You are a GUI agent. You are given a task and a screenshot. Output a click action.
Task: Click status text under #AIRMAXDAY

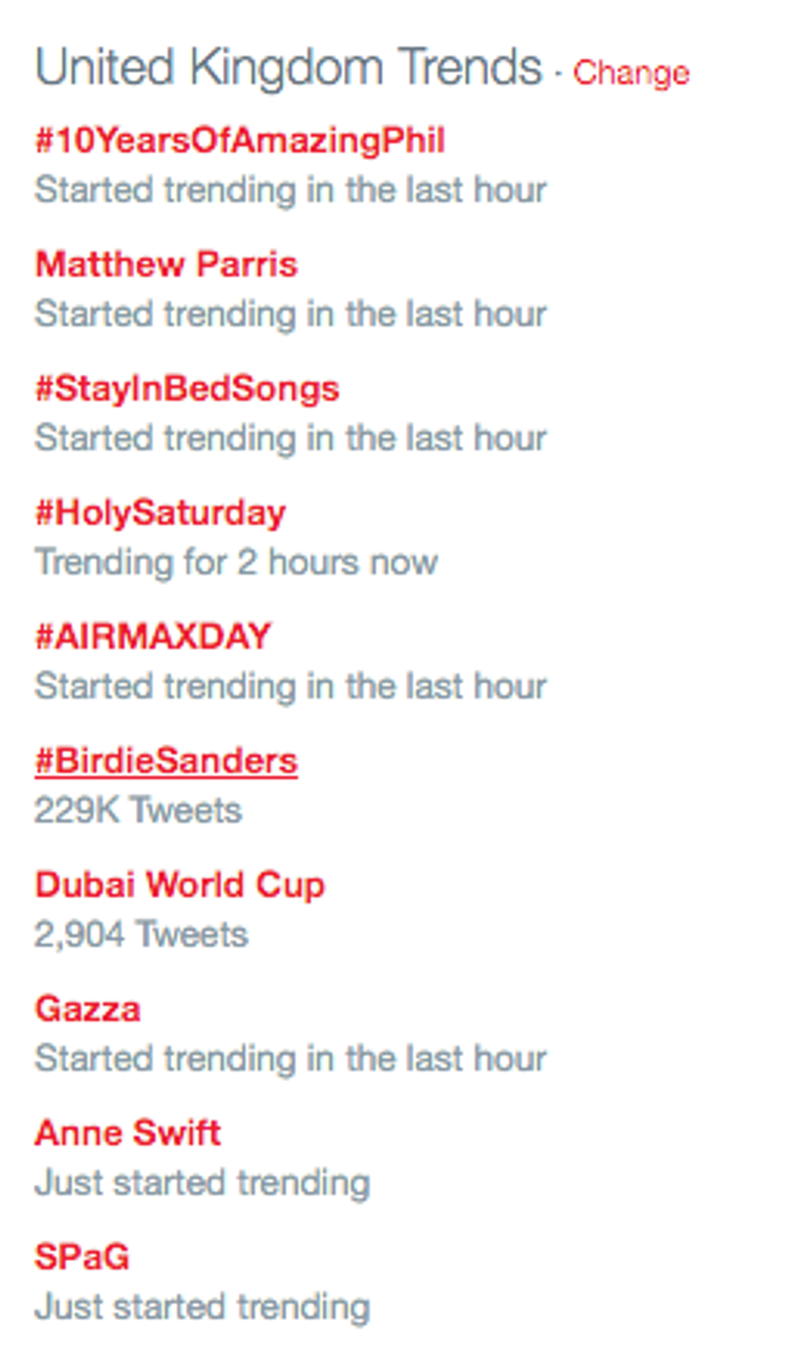tap(290, 687)
